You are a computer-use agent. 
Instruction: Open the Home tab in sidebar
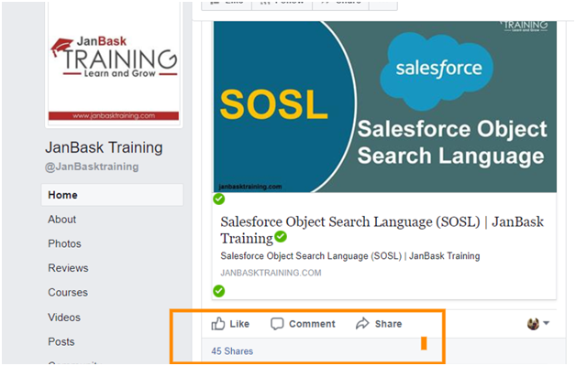(112, 195)
